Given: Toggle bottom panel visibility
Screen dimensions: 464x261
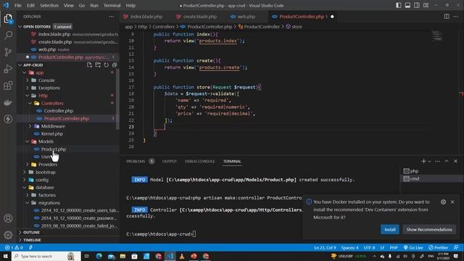Looking at the screenshot, I should 407,5.
